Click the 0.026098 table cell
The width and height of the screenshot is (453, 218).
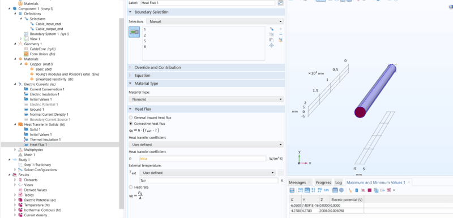347,211
